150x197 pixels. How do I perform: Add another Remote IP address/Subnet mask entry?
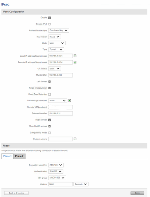75,62
